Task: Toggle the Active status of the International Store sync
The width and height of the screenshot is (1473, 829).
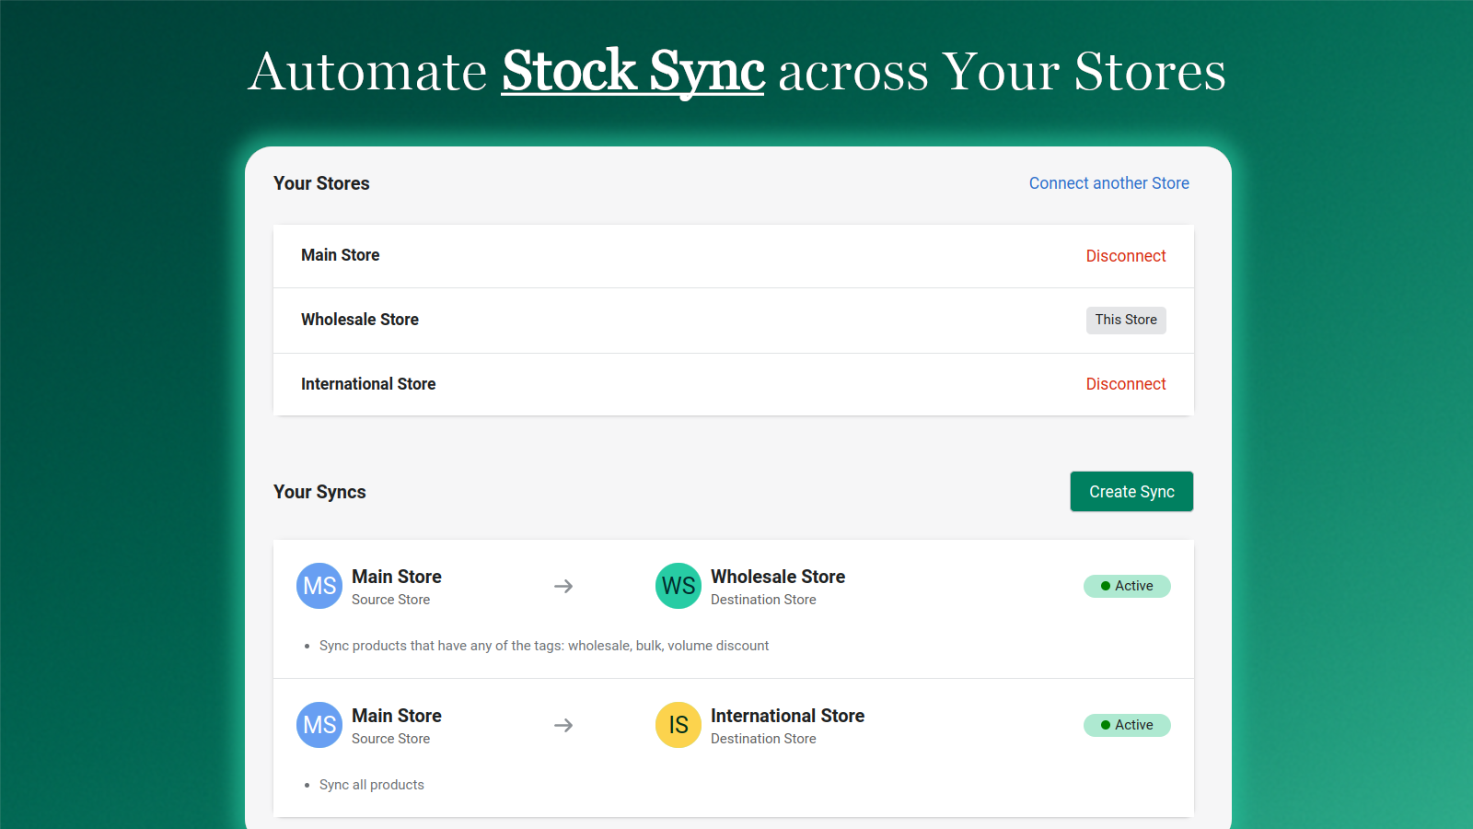Action: (x=1127, y=725)
